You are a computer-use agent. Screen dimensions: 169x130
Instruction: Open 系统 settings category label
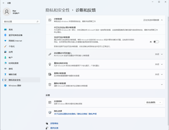tap(11, 30)
